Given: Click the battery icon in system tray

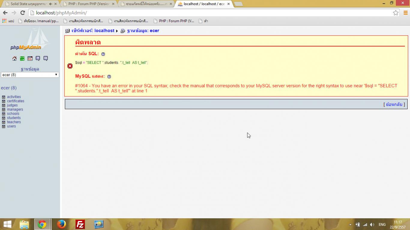Looking at the screenshot, I should point(358,225).
